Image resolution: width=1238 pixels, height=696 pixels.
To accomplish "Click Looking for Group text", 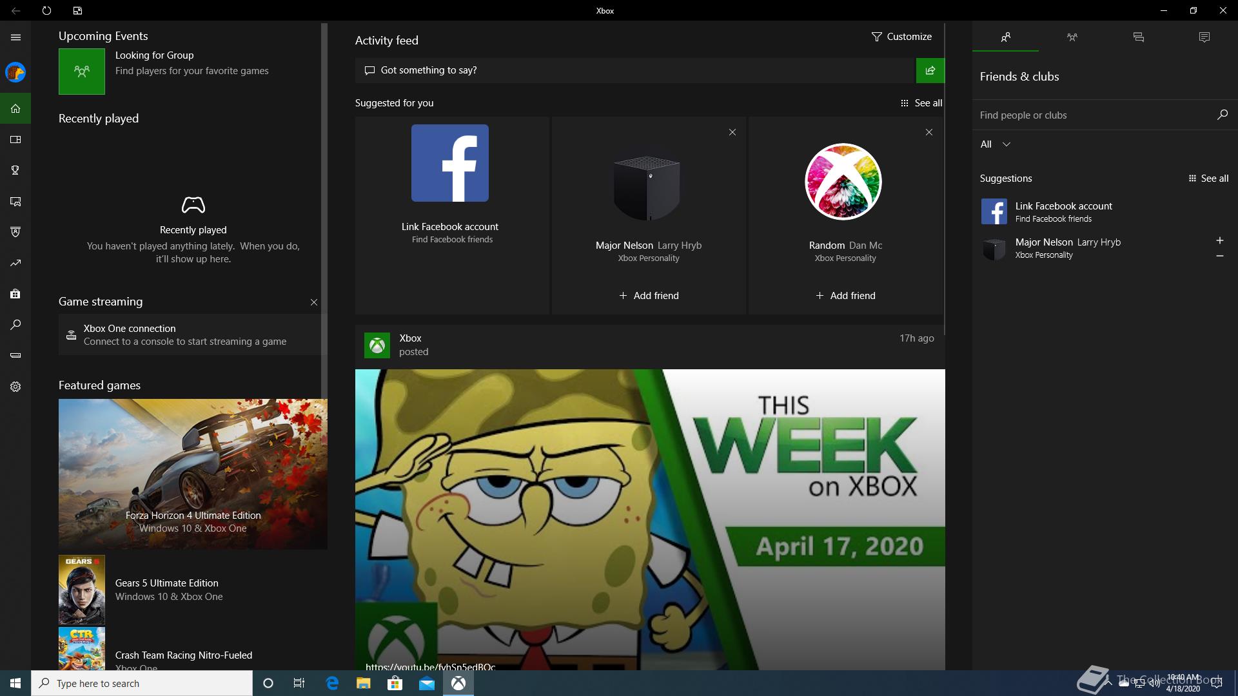I will coord(154,55).
